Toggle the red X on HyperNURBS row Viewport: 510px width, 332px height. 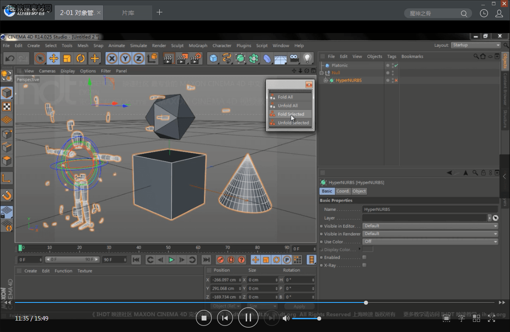[396, 80]
